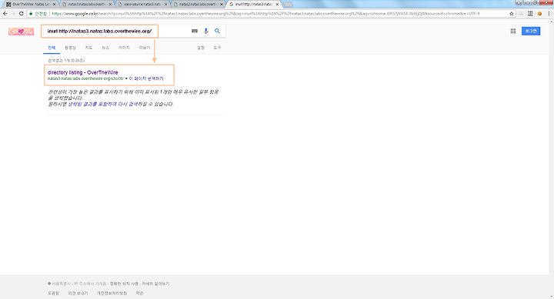Bookmark this page with the star icon
Screen dimensions: 554x299
(x=511, y=13)
